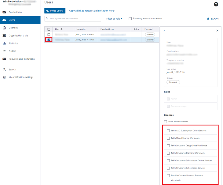This screenshot has width=223, height=185.
Task: Focus the filter by name or email field
Action: tap(73, 19)
